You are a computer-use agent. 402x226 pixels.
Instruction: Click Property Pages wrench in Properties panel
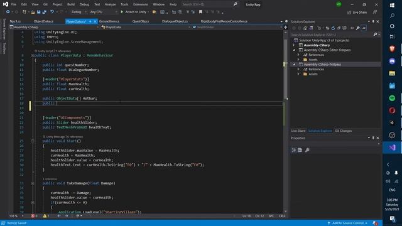click(307, 150)
